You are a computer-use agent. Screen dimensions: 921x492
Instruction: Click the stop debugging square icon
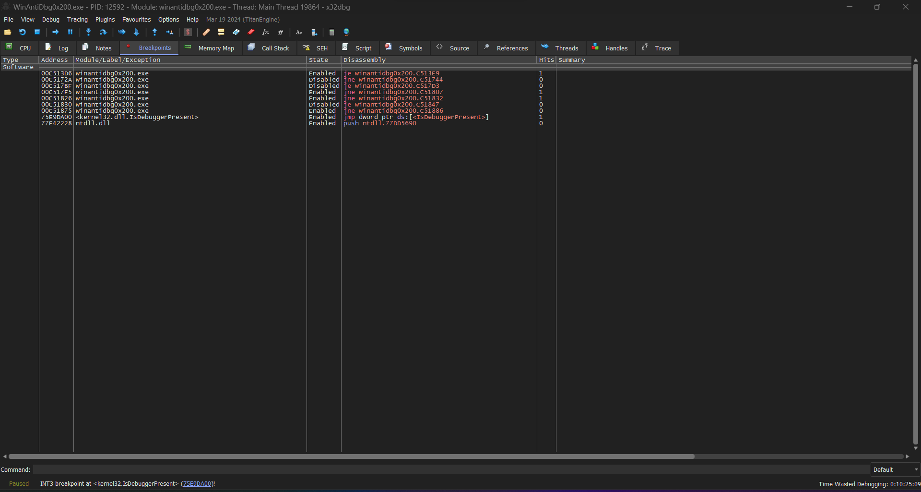pyautogui.click(x=37, y=32)
